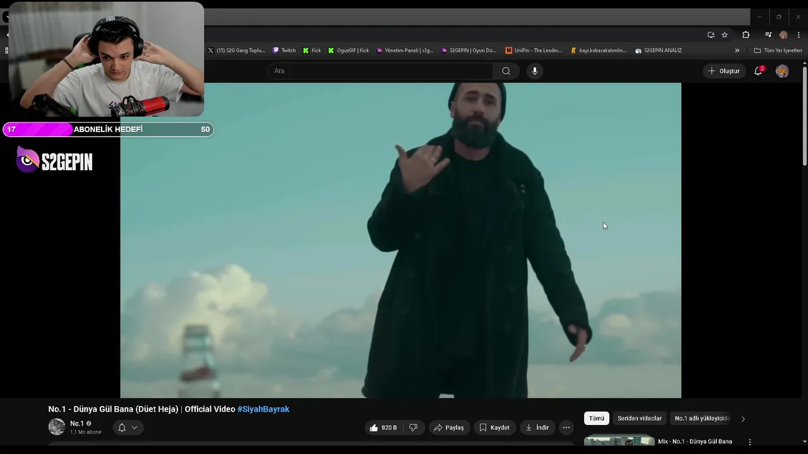Viewport: 808px width, 454px height.
Task: Open Chrome three-dot menu
Action: coord(799,35)
